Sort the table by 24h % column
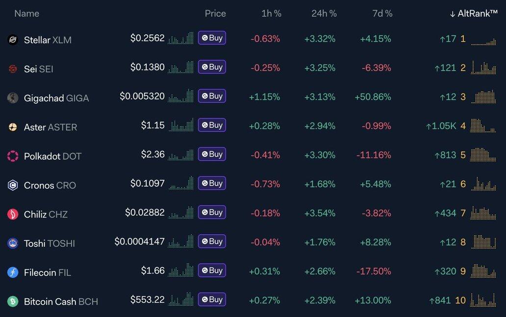The height and width of the screenshot is (317, 506). [x=324, y=14]
